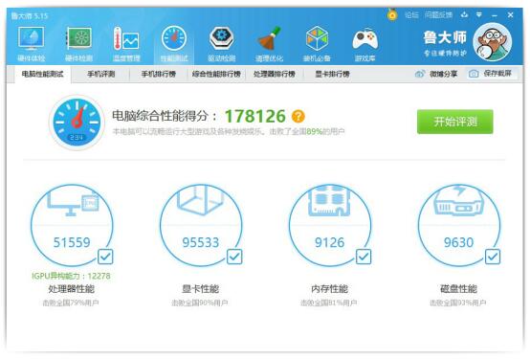Click the large blue speedometer gauge

point(77,123)
